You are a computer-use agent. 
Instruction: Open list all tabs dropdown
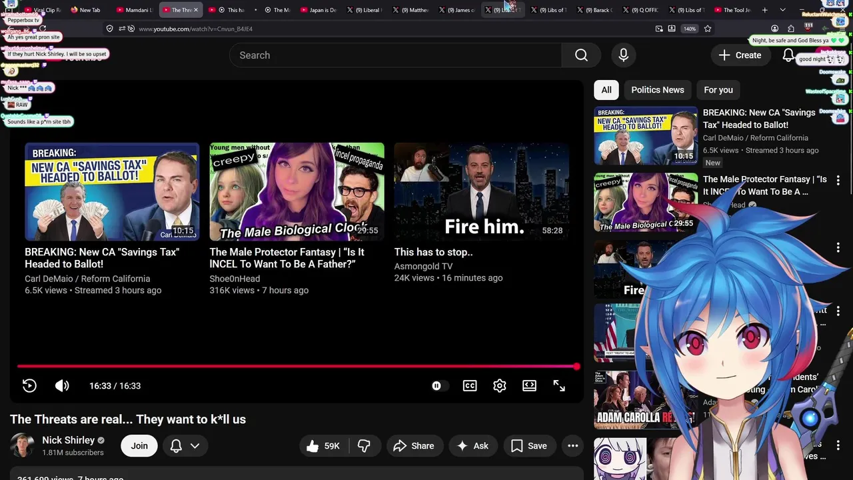click(x=782, y=10)
